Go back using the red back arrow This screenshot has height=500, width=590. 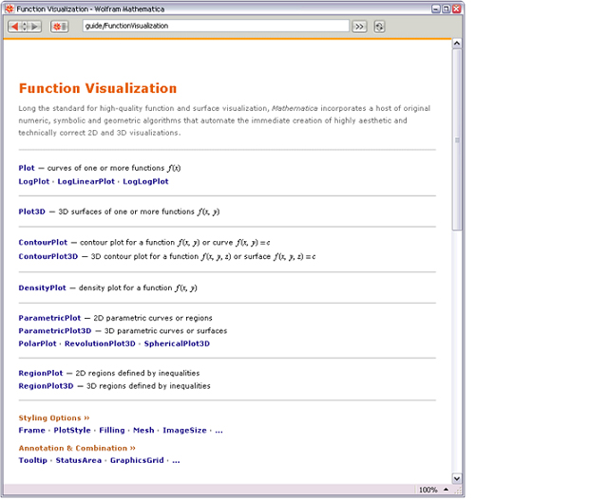point(14,27)
